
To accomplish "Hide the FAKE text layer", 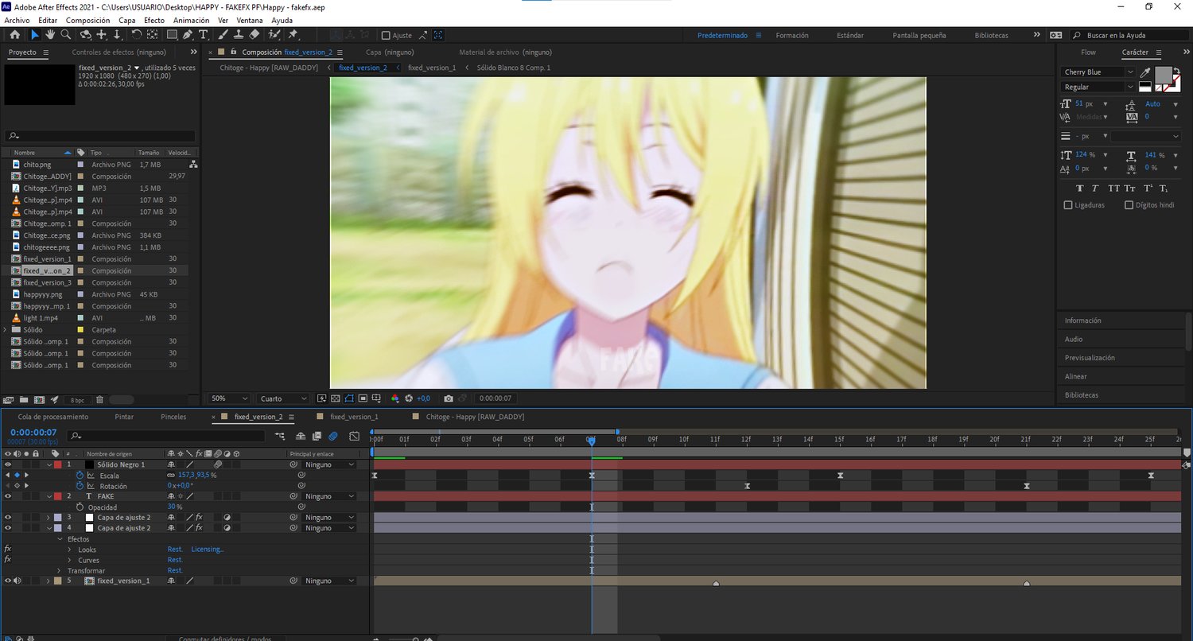I will click(x=8, y=496).
